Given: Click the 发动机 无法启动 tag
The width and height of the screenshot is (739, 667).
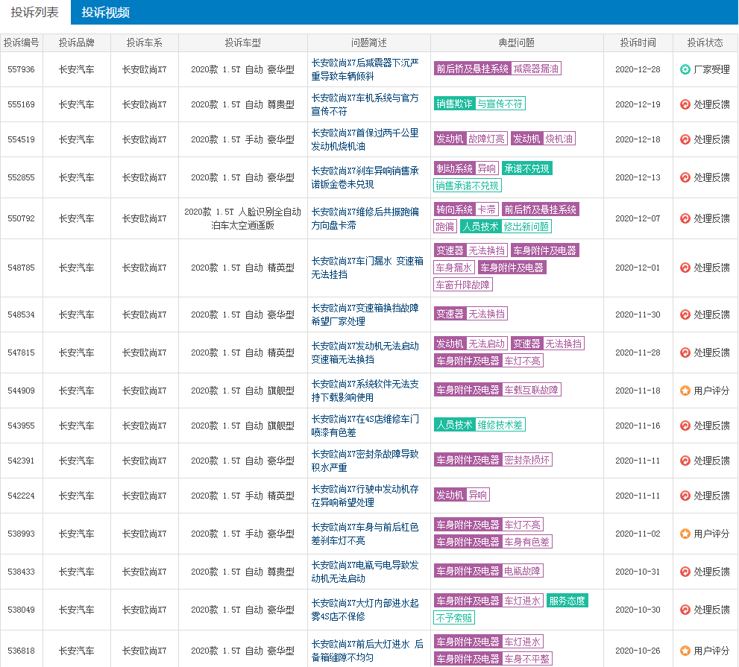Looking at the screenshot, I should pos(471,344).
